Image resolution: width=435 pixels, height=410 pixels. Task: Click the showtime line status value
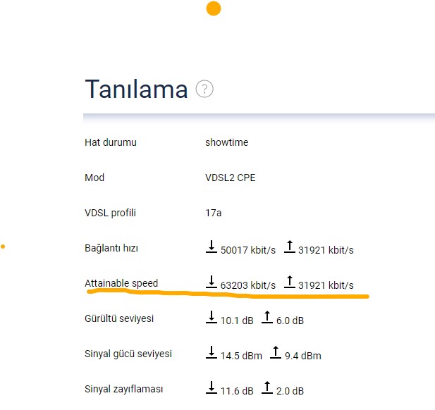226,142
